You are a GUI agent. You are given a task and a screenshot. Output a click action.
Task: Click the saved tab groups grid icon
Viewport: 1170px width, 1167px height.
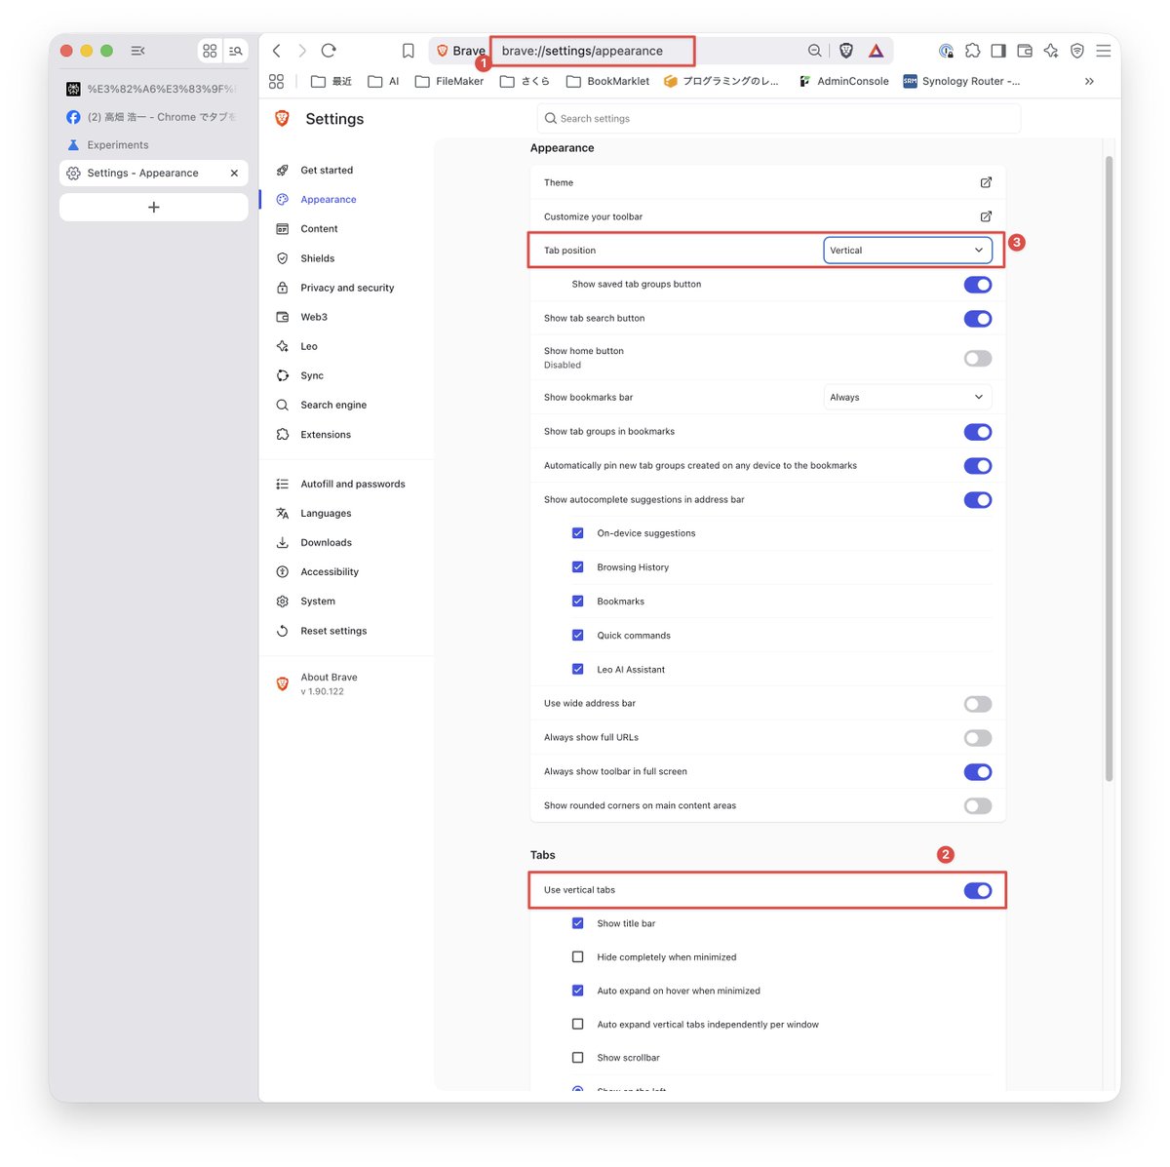(210, 51)
